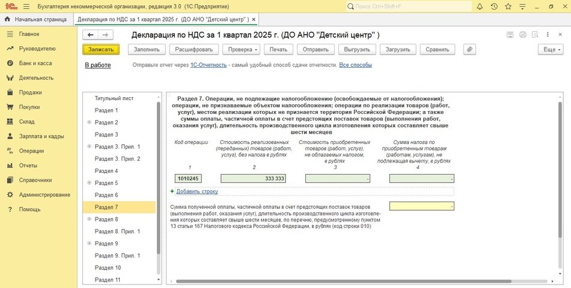
Task: Expand the Раздел 3. Прил. 1 tree node
Action: [x=89, y=147]
